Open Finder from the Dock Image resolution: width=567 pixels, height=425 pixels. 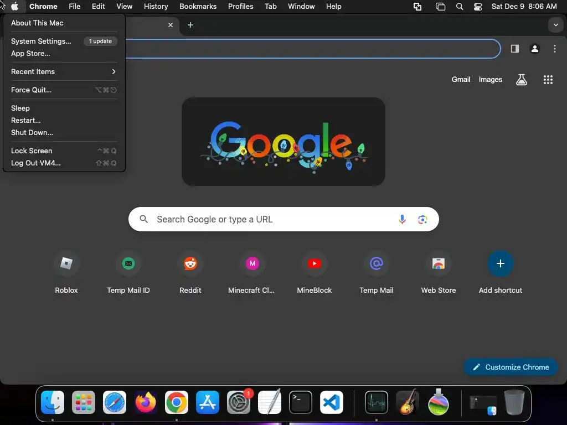53,402
